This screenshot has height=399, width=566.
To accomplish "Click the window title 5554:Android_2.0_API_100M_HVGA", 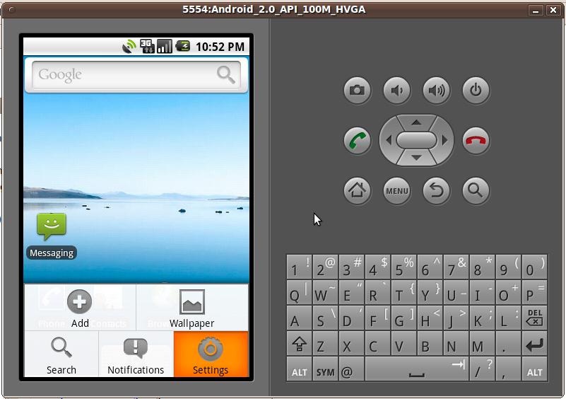I will coord(274,9).
